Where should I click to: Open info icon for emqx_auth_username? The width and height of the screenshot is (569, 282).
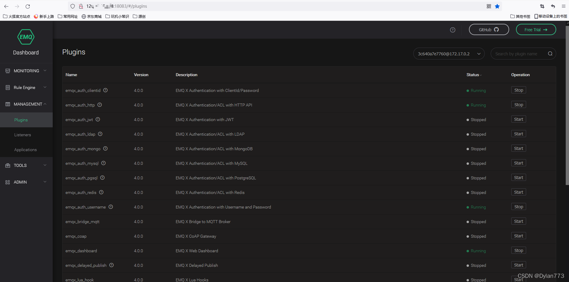(x=111, y=207)
